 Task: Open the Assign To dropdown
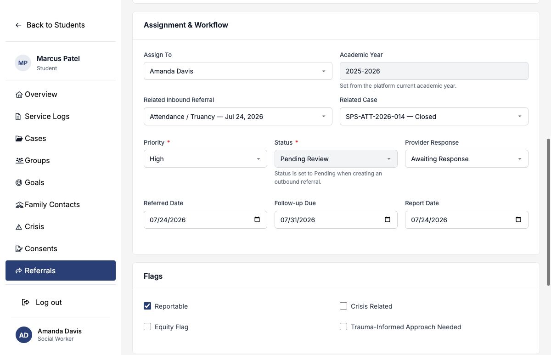tap(238, 71)
